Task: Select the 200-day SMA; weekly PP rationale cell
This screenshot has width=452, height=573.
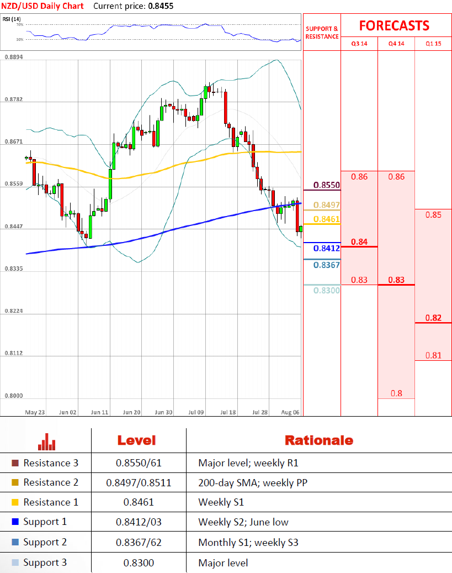Action: (253, 483)
